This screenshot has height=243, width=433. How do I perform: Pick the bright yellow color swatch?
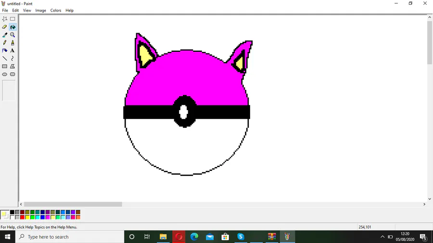[x=27, y=217]
